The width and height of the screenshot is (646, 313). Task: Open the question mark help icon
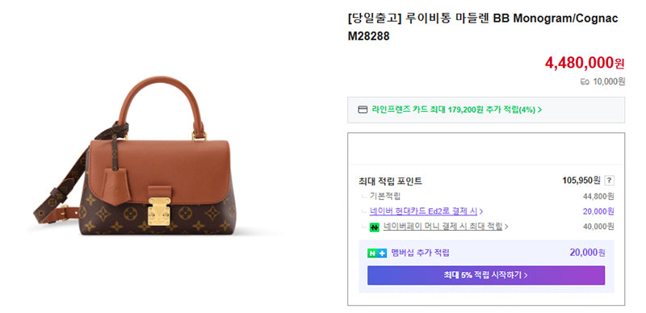pyautogui.click(x=610, y=181)
